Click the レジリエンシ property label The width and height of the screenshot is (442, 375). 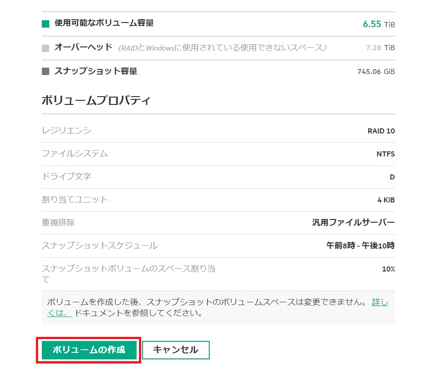(x=66, y=131)
